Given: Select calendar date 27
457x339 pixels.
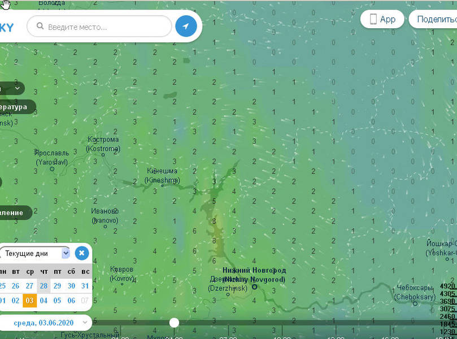Looking at the screenshot, I should [x=30, y=286].
